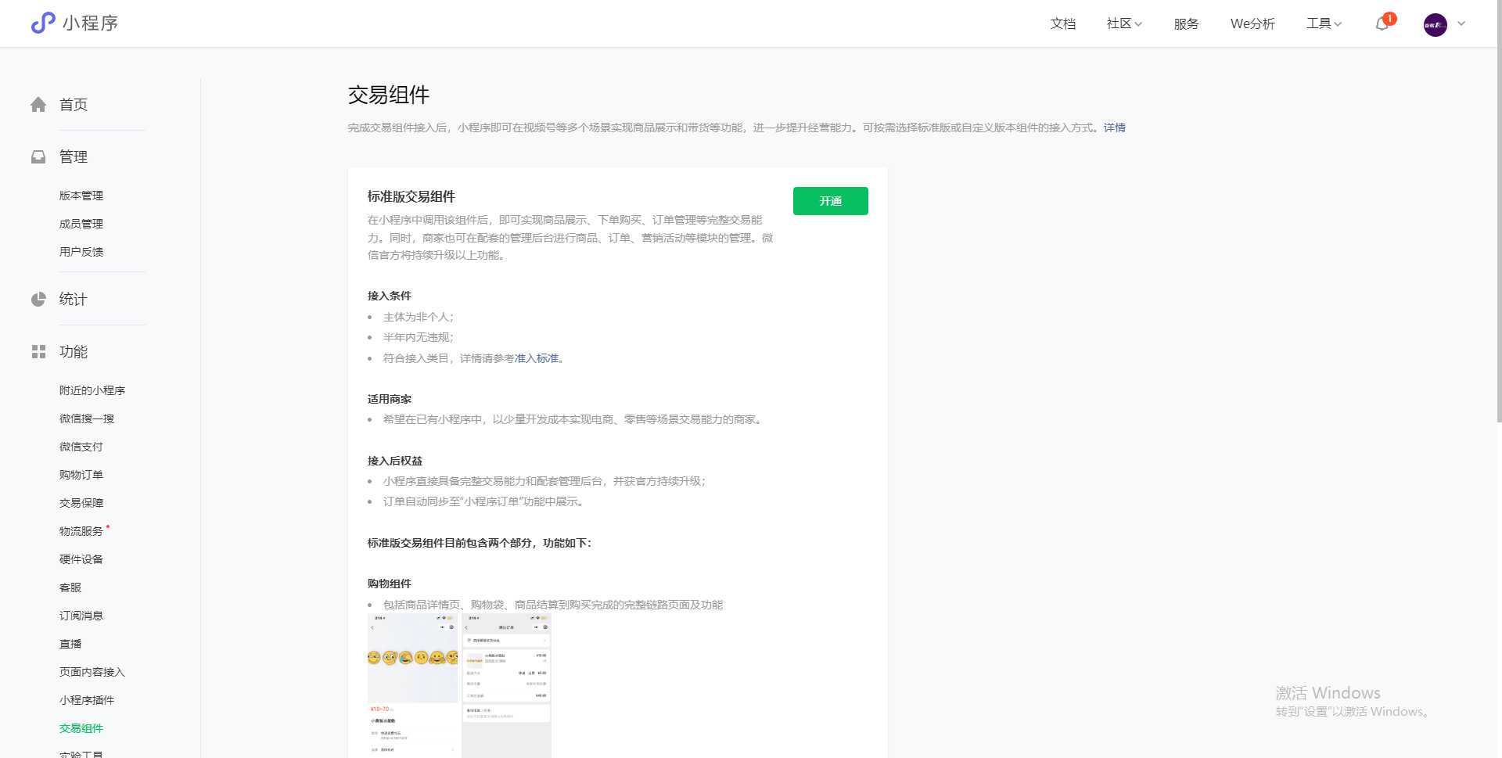Image resolution: width=1502 pixels, height=758 pixels.
Task: Click the 小程序 logo icon
Action: [x=43, y=23]
